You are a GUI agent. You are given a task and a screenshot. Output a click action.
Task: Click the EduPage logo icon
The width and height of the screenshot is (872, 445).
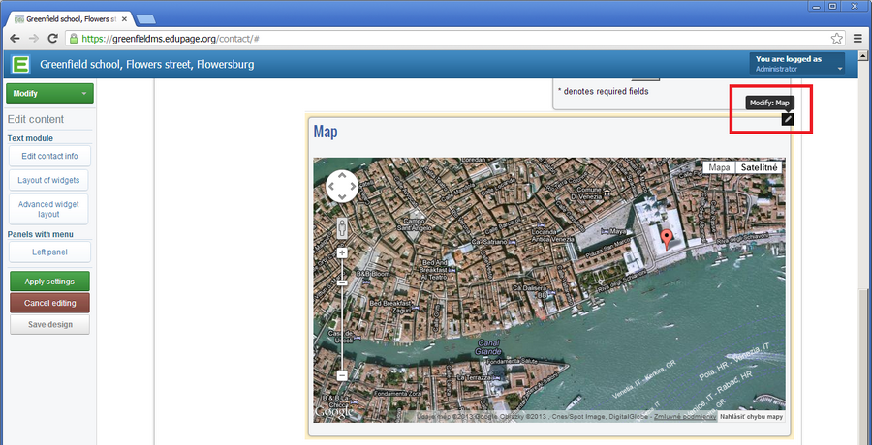click(x=20, y=66)
